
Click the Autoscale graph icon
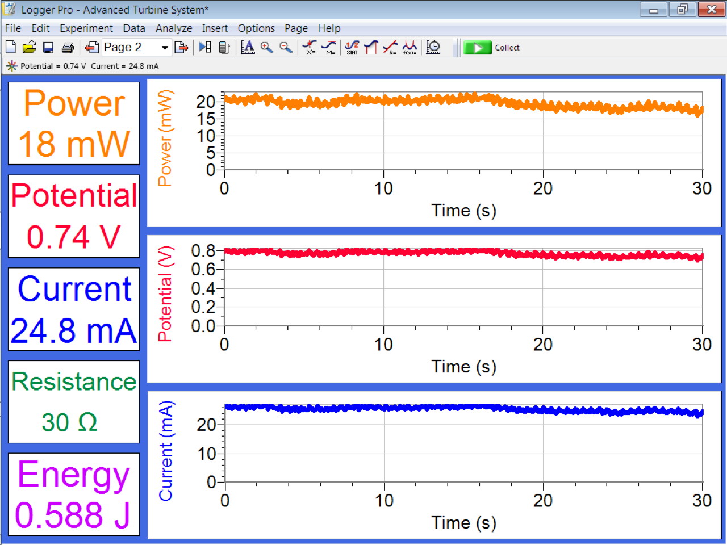248,48
